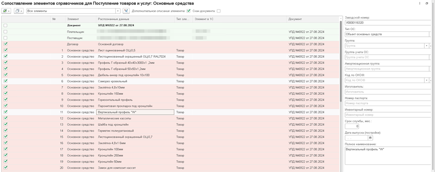Select the Кронштейн 250мм row
This screenshot has width=435, height=172.
click(x=170, y=155)
